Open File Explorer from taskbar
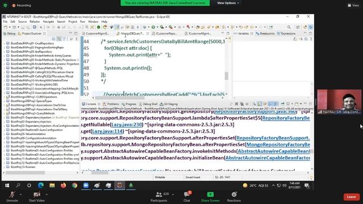 coord(52,185)
